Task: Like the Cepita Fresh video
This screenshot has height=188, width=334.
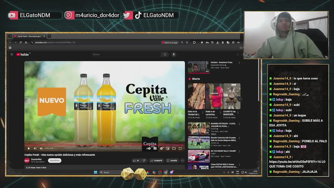Action: point(136,161)
